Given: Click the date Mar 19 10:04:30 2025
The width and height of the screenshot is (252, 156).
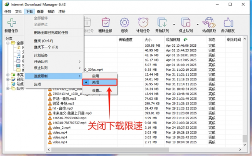Looking at the screenshot, I should pos(181,142).
